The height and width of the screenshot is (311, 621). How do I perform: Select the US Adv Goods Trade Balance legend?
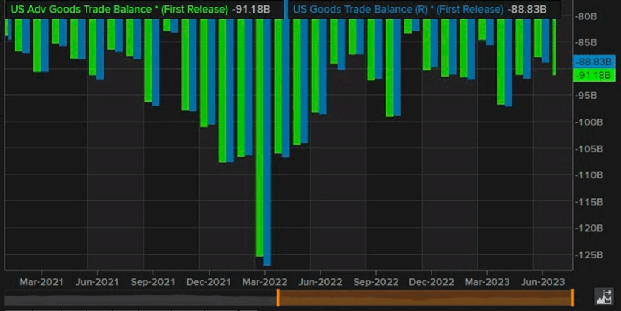click(119, 9)
